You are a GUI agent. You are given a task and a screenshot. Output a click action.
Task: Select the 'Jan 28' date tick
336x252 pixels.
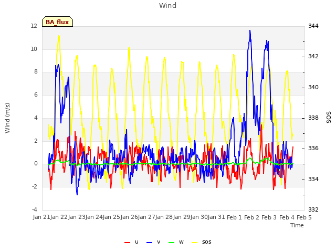click(x=164, y=217)
